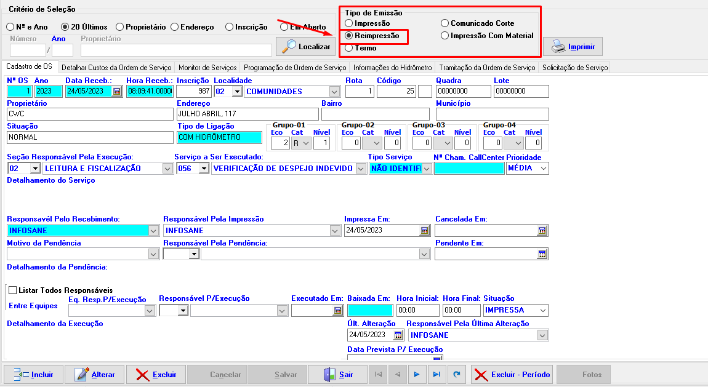Open calendar picker for Cancelada Em field
The width and height of the screenshot is (708, 387).
[x=542, y=231]
